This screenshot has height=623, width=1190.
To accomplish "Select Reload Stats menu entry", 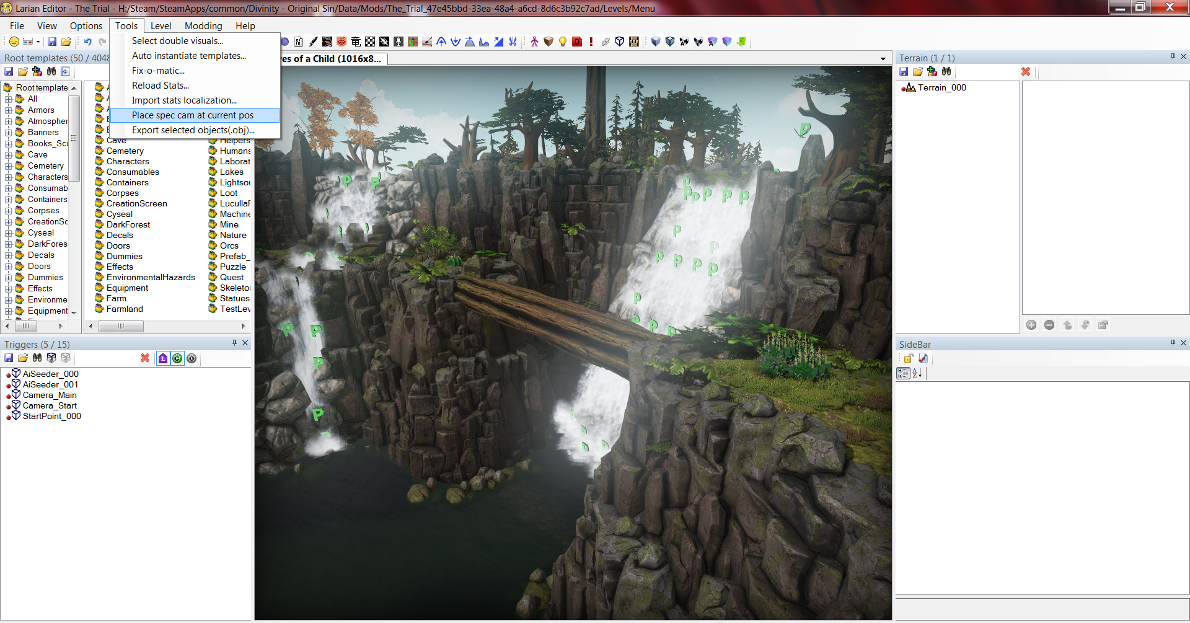I will (195, 86).
